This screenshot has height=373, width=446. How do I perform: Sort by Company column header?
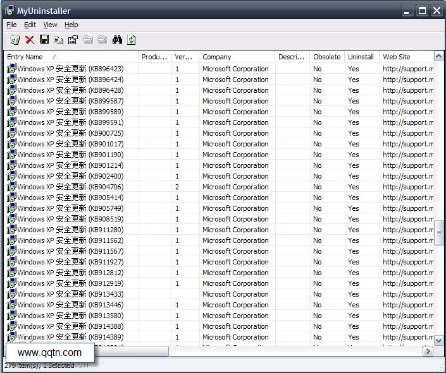[237, 57]
